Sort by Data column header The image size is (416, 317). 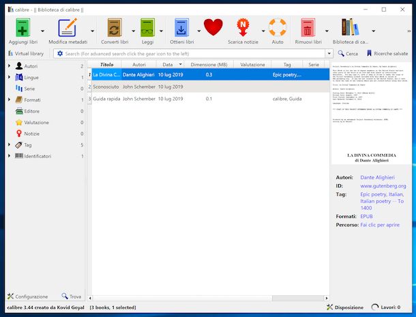pos(170,65)
